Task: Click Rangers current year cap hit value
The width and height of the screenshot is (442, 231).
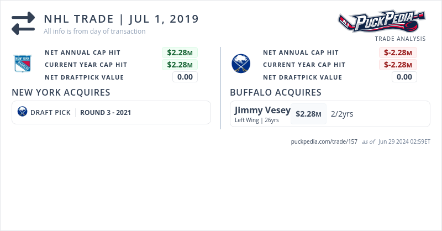Action: pyautogui.click(x=180, y=65)
